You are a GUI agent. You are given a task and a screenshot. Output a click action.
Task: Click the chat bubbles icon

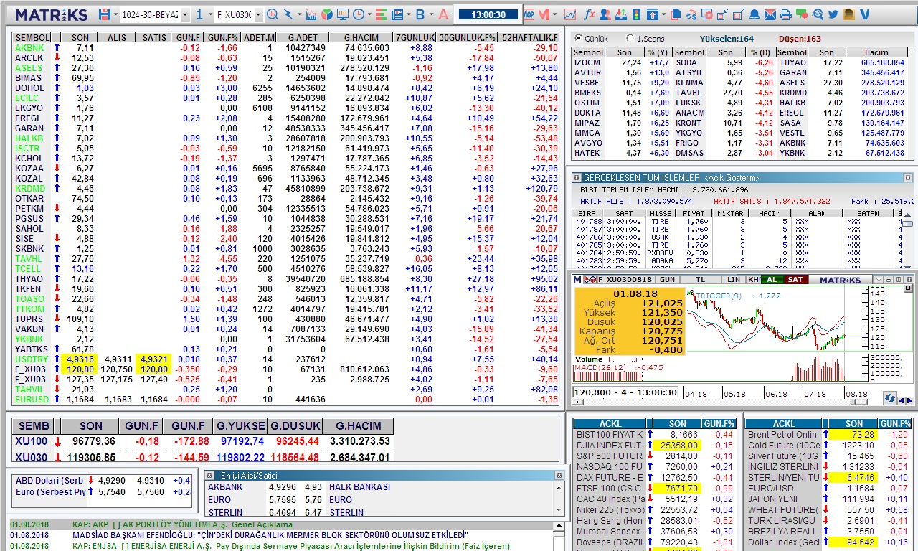tap(802, 14)
